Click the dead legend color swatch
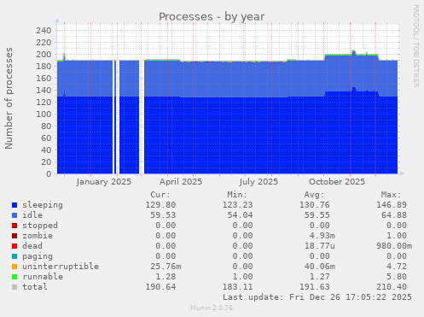Image resolution: width=424 pixels, height=317 pixels. (x=15, y=246)
